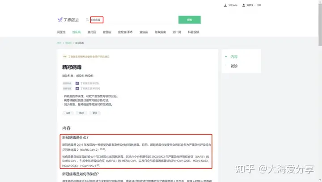Click the 查疾病 breadcrumb link
Screen dimensions: 322x182
(x=68, y=43)
